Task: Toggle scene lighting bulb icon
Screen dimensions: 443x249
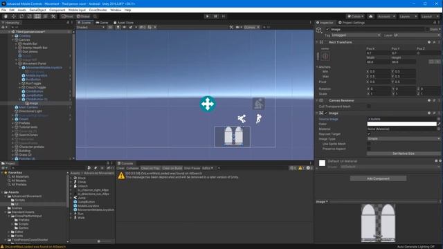Action: (118, 27)
